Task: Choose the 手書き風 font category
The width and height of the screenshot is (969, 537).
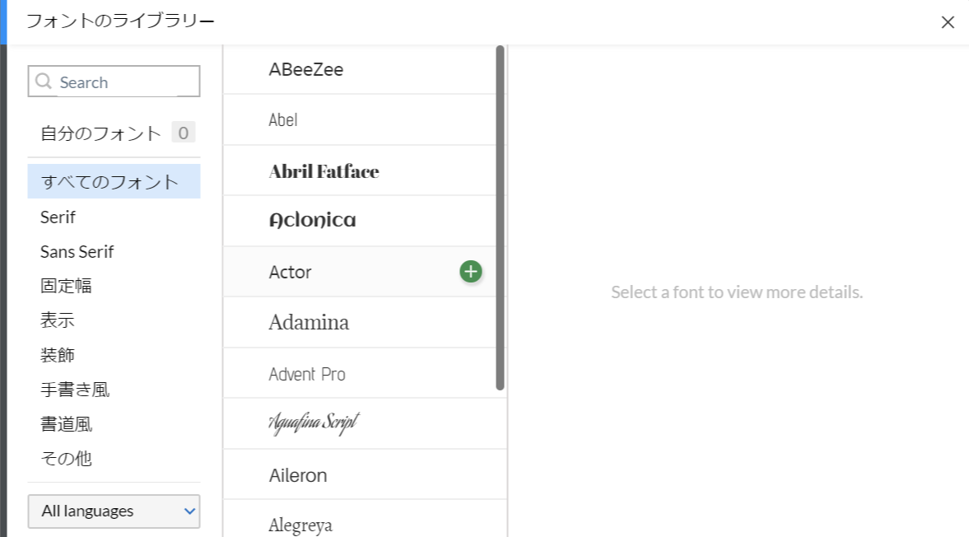Action: 75,390
